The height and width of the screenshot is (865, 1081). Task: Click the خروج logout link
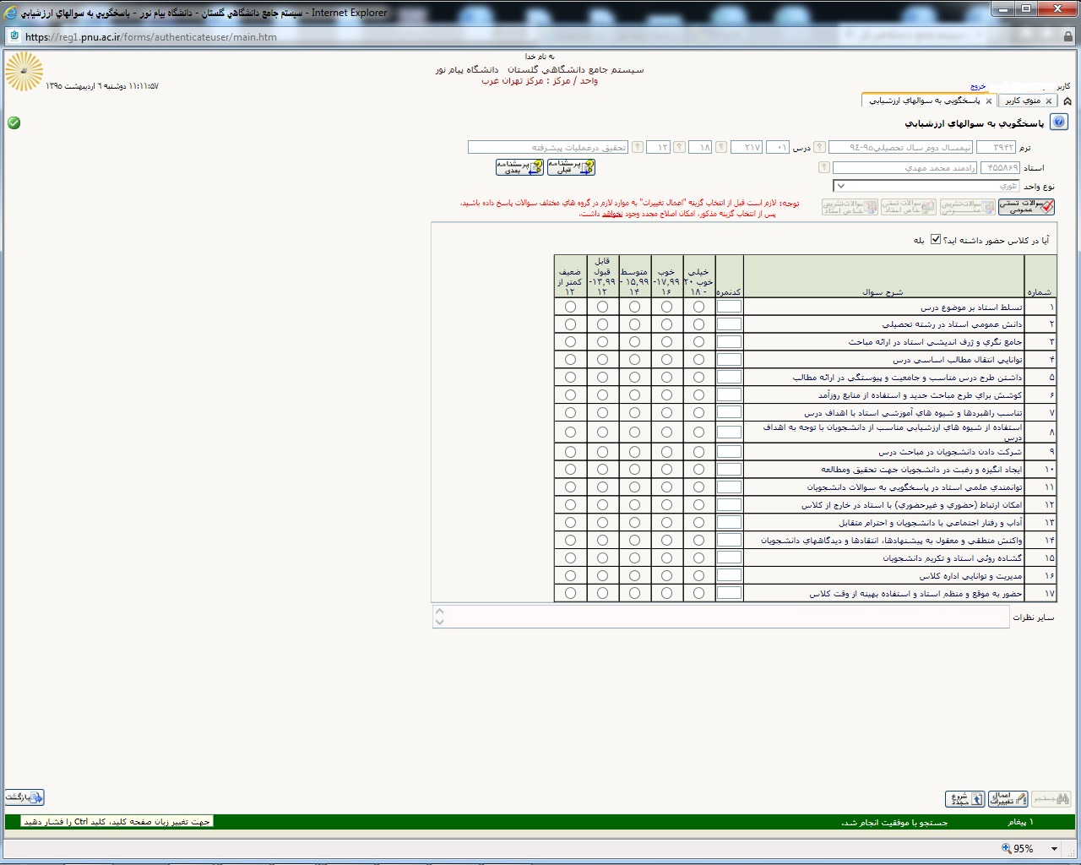point(978,86)
